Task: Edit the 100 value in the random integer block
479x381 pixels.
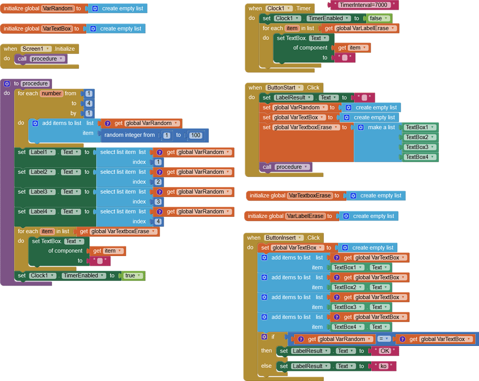Action: coord(196,135)
